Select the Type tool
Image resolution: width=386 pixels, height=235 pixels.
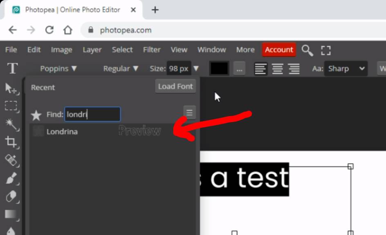[12, 69]
